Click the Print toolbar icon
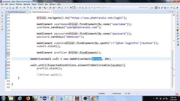The height and width of the screenshot is (101, 180). point(13,8)
